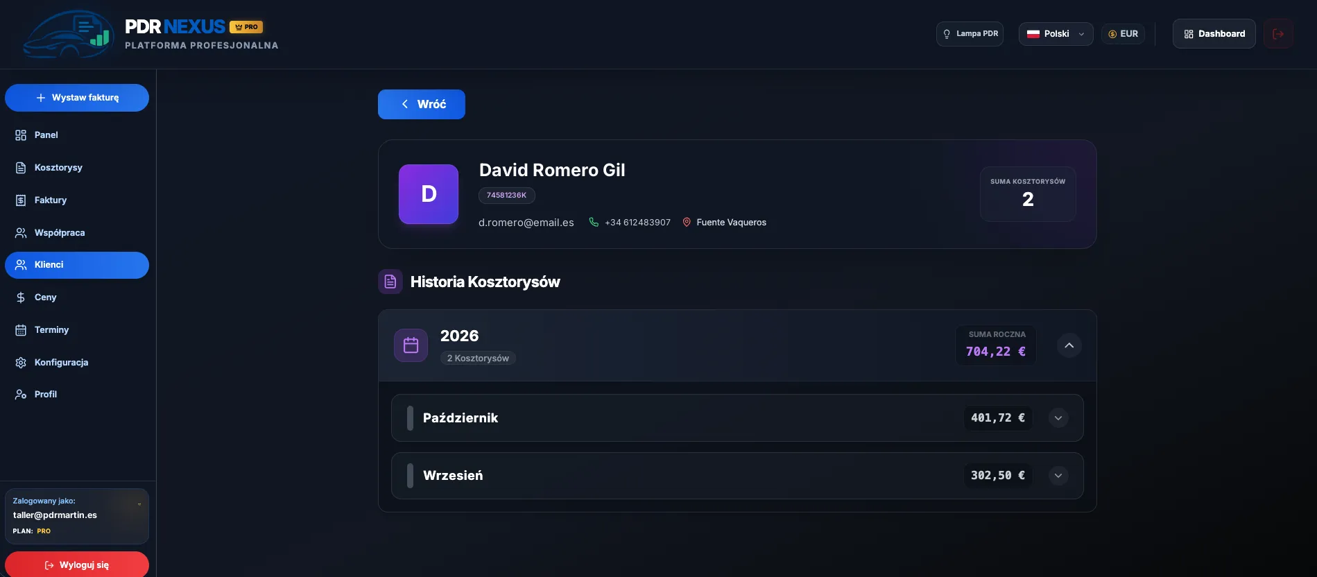Click the client ID tag 74581236K
This screenshot has height=577, width=1317.
click(x=507, y=196)
